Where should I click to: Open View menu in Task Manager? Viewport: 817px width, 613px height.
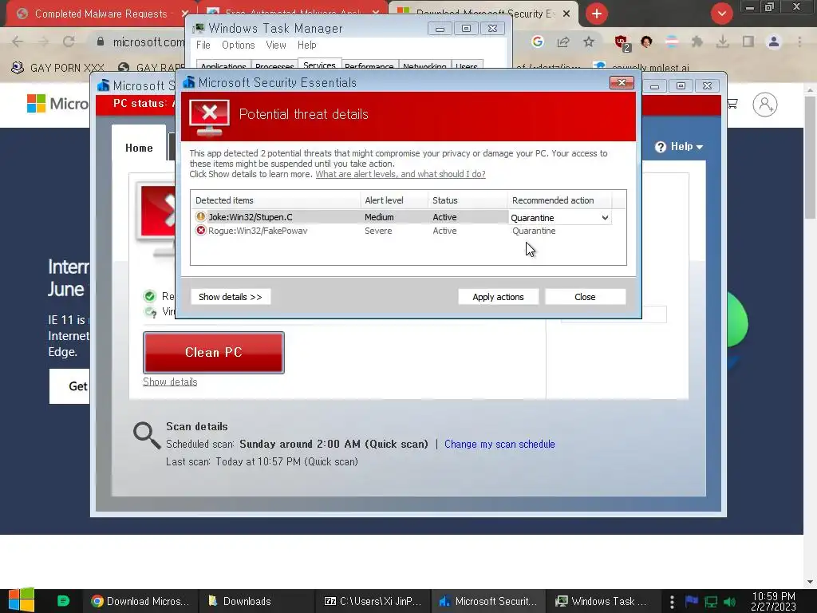tap(275, 45)
